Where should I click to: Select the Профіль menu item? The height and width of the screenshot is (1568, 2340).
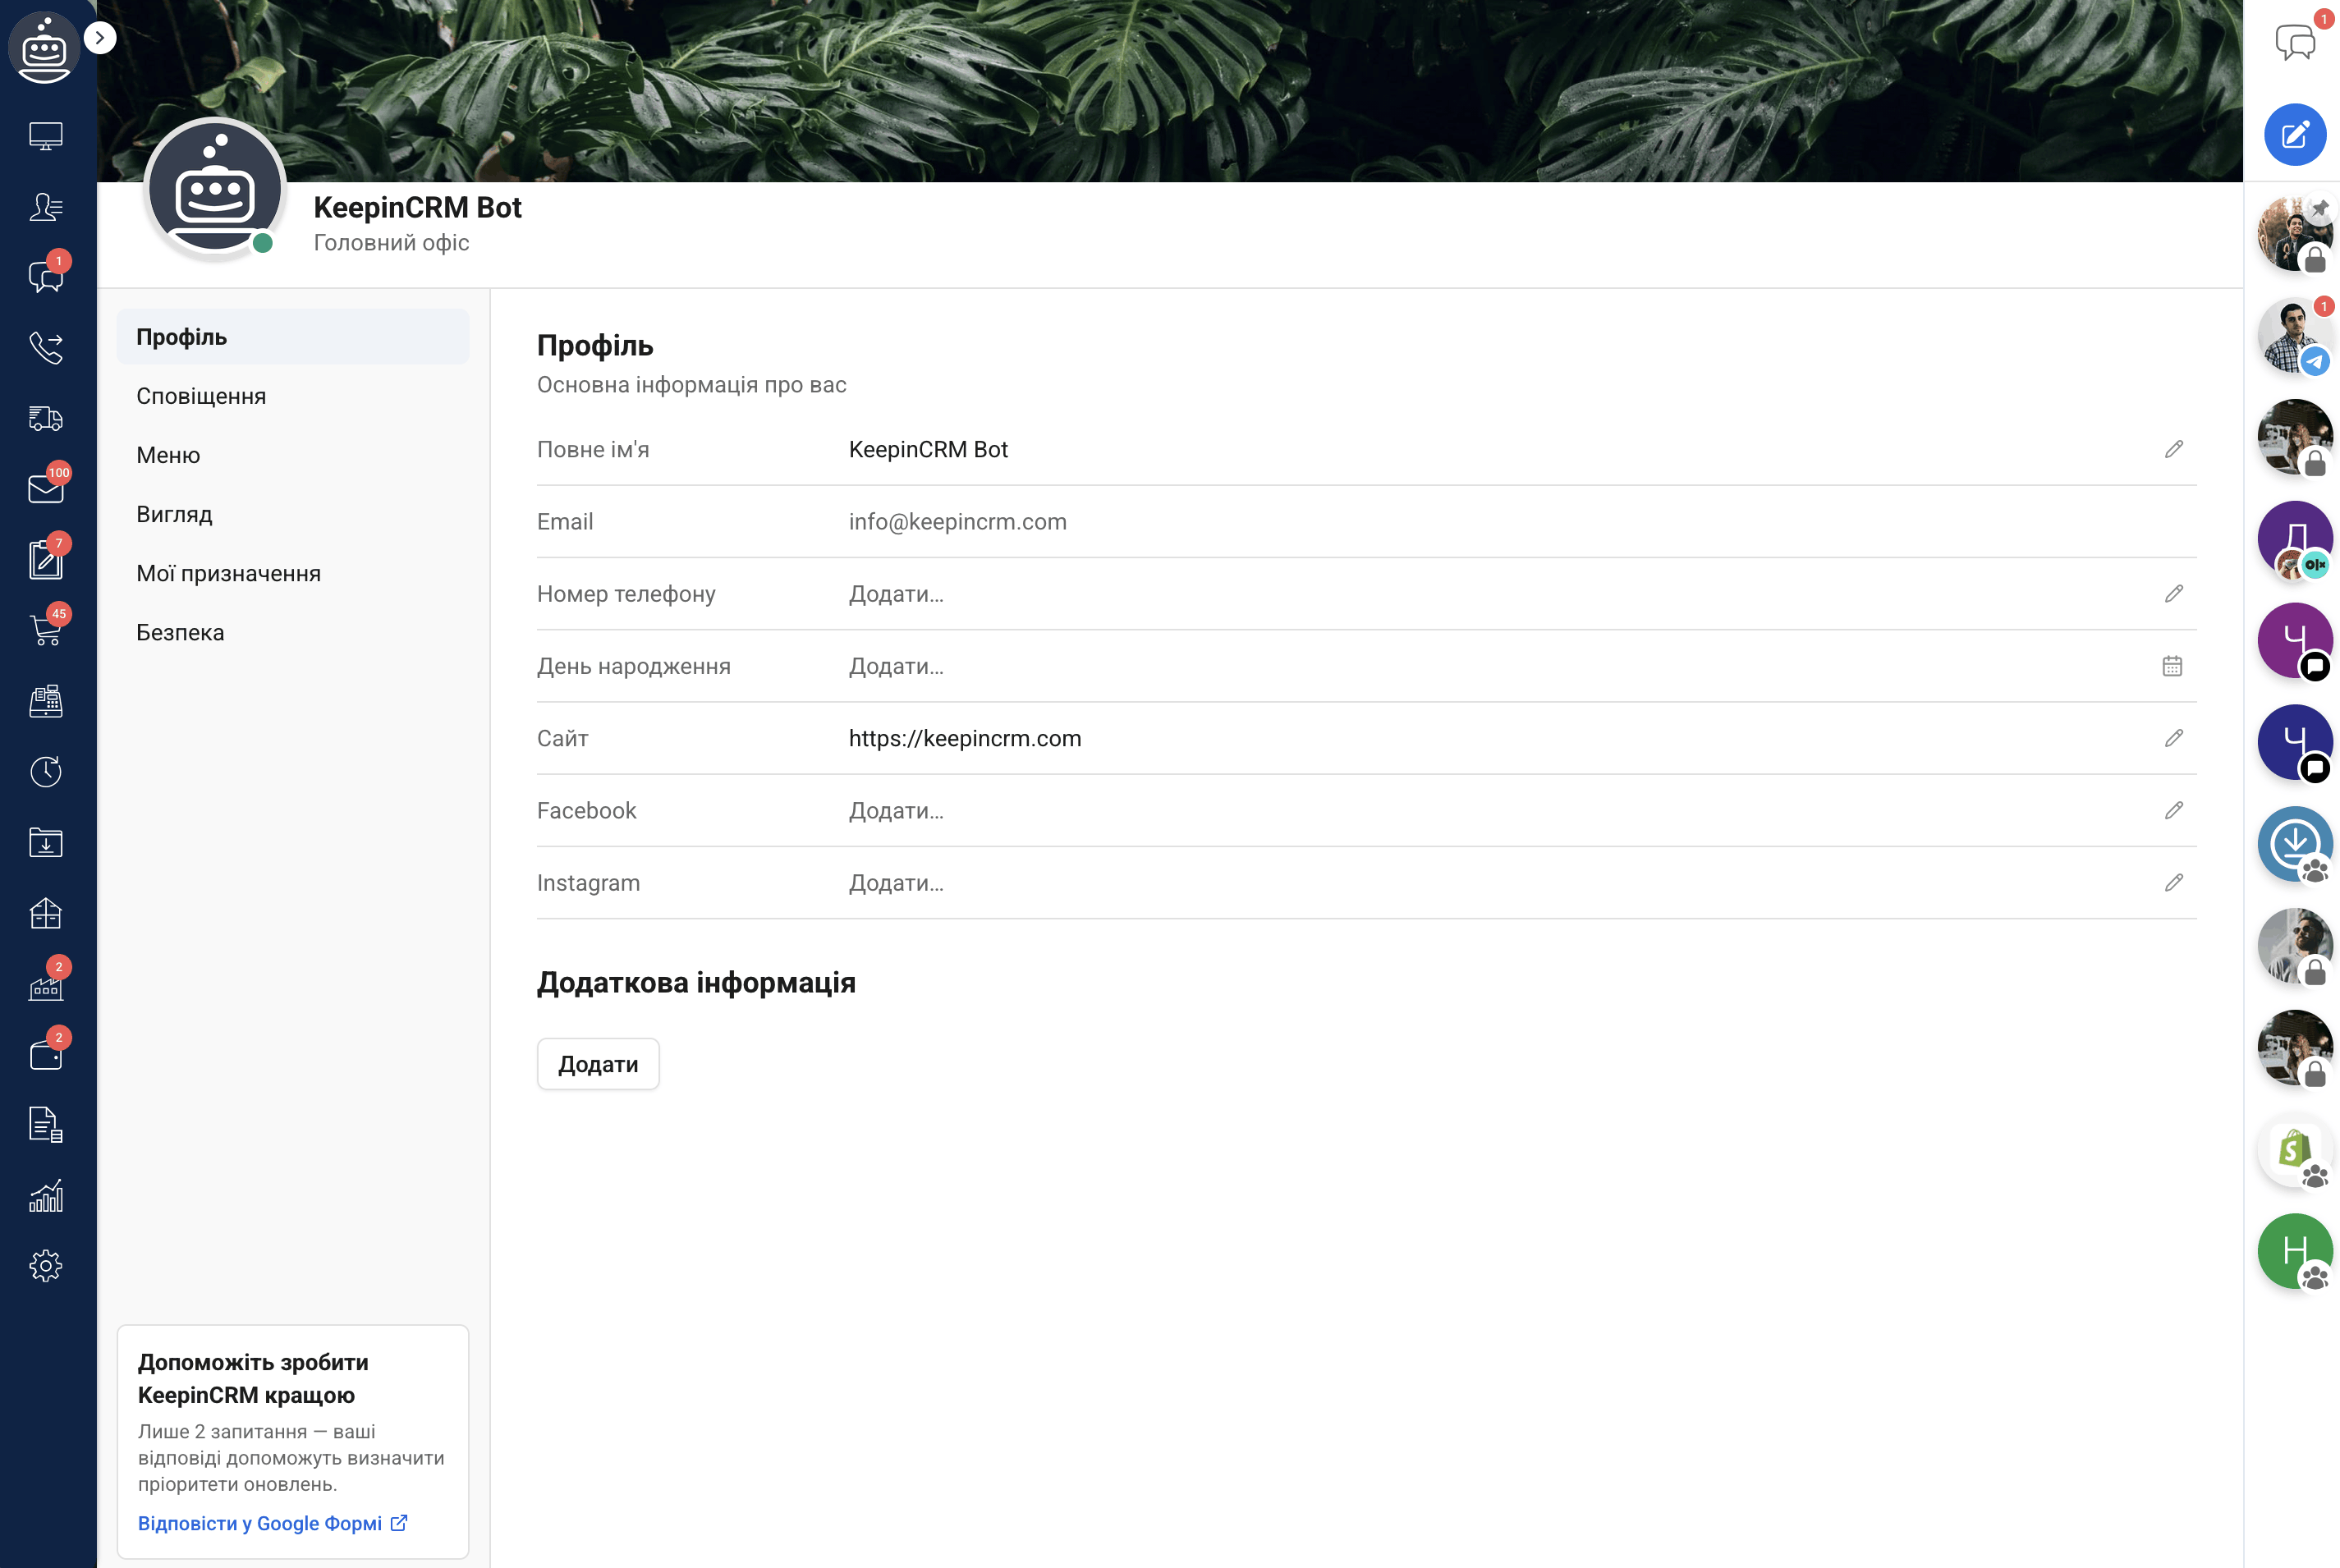(x=293, y=337)
